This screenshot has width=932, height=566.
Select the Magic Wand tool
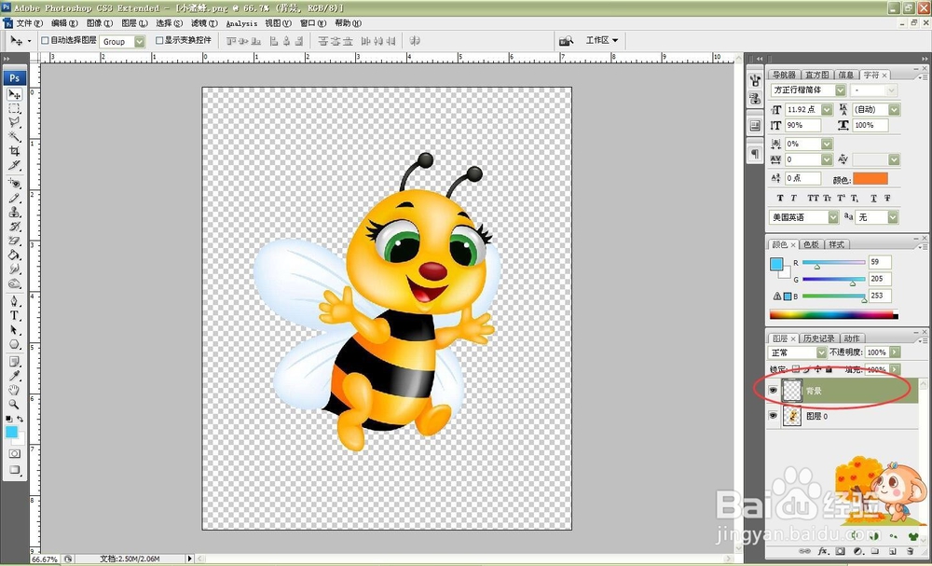[14, 137]
